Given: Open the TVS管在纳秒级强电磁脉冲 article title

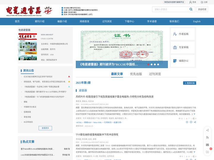Looking at the screenshot, I should [x=97, y=135].
